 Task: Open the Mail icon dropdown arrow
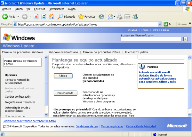(114, 16)
